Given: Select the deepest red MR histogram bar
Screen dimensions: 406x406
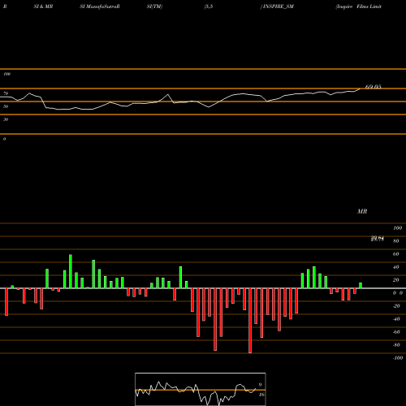Looking at the screenshot, I should tap(250, 321).
